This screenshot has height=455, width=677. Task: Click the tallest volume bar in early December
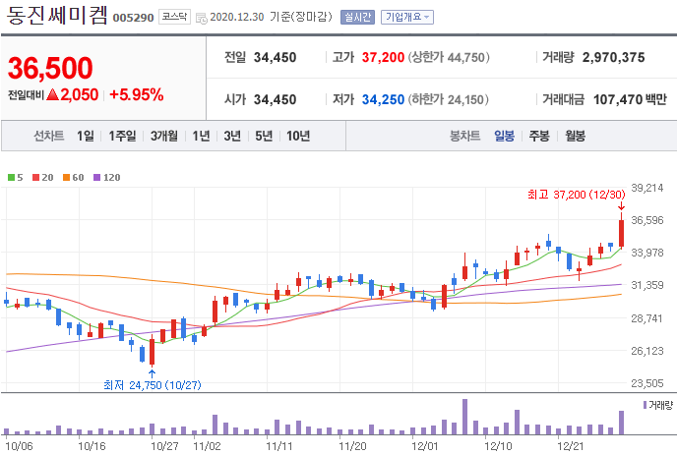465,417
